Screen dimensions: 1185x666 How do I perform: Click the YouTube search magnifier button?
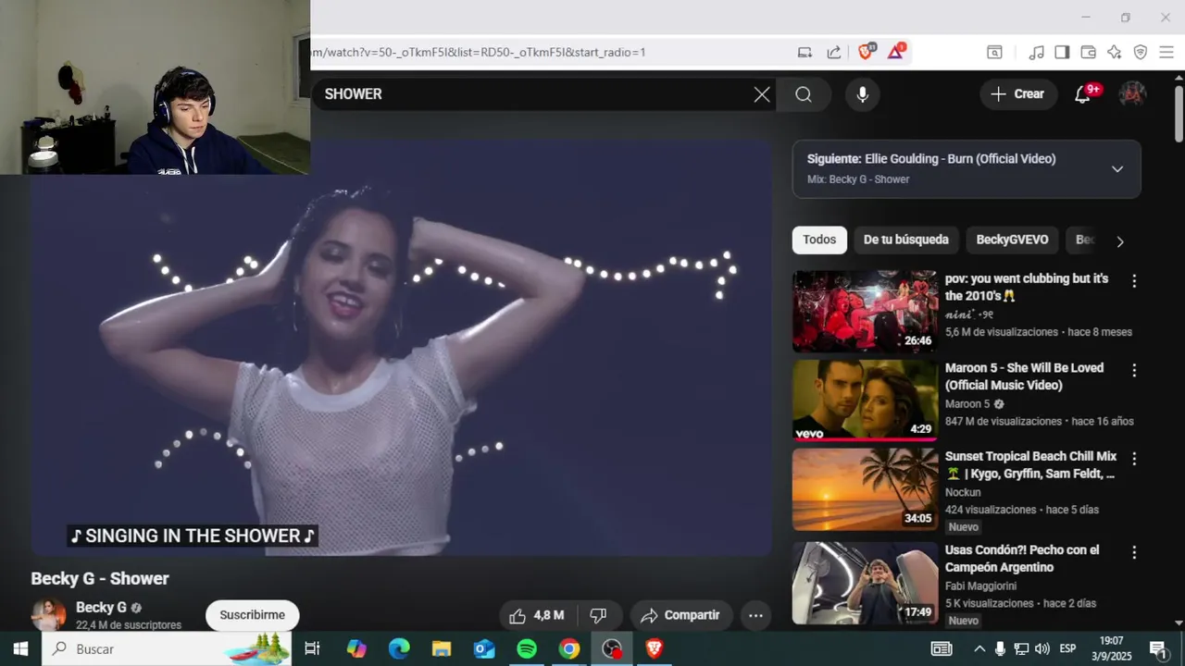click(x=803, y=94)
